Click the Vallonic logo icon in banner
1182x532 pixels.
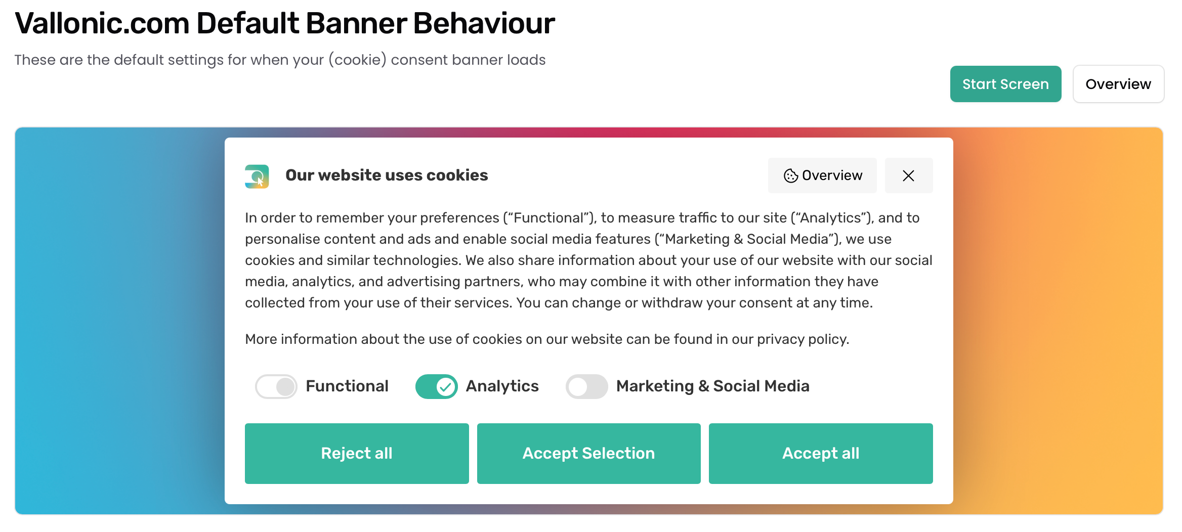click(x=257, y=176)
